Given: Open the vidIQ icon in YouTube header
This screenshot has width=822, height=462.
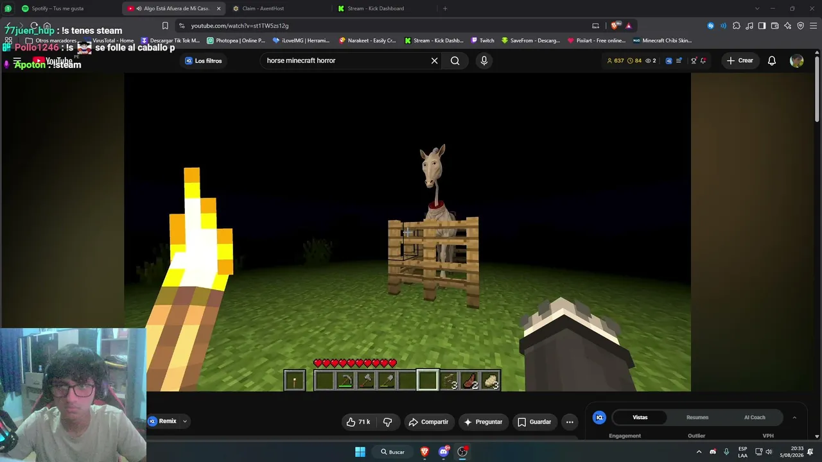Looking at the screenshot, I should pyautogui.click(x=669, y=61).
